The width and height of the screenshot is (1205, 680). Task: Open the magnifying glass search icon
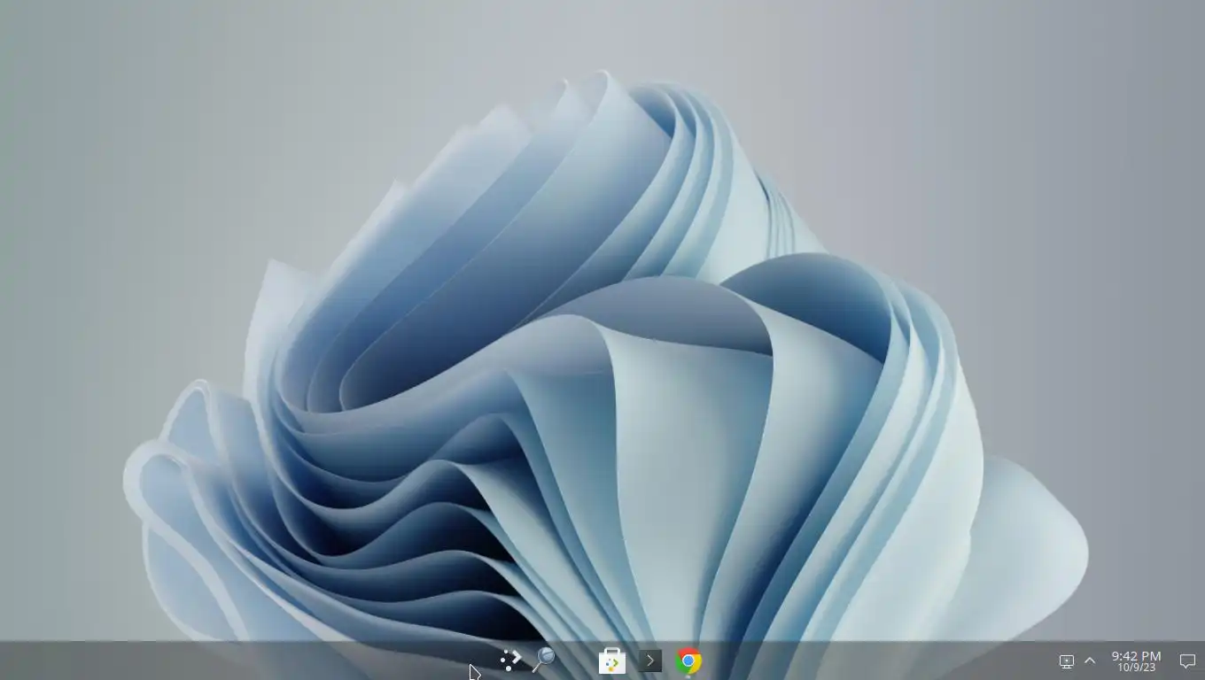[x=543, y=660]
